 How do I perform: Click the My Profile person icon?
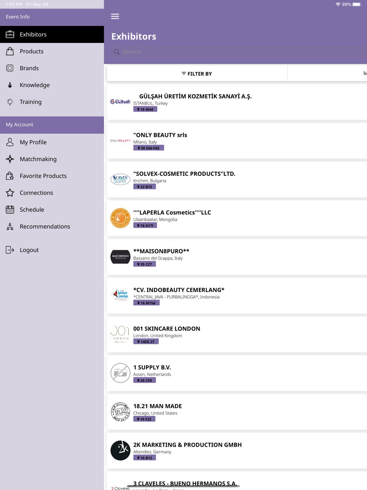click(x=10, y=142)
